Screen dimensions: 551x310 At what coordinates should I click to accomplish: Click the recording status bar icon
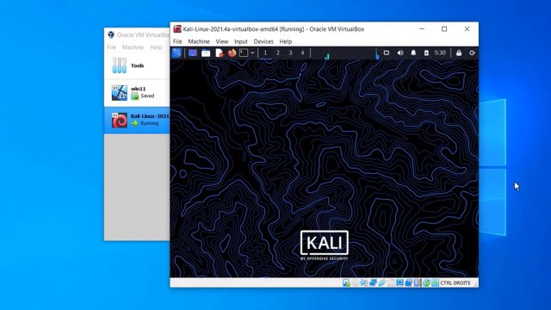408,282
